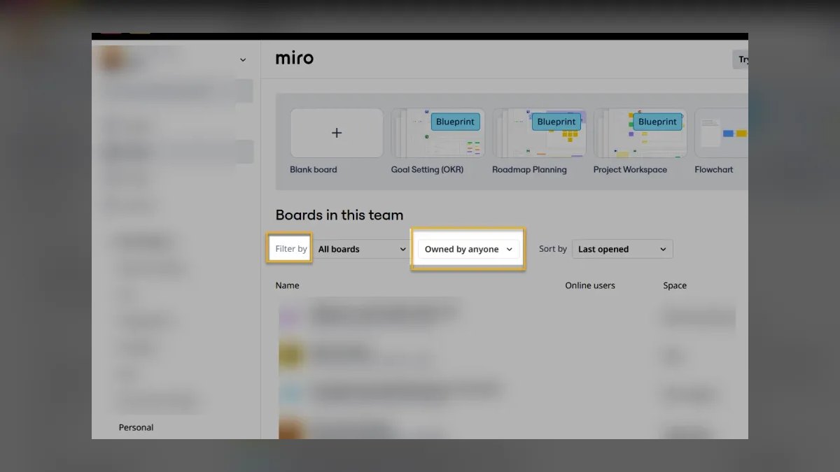Click the Boards in this team heading
840x472 pixels.
coord(339,215)
